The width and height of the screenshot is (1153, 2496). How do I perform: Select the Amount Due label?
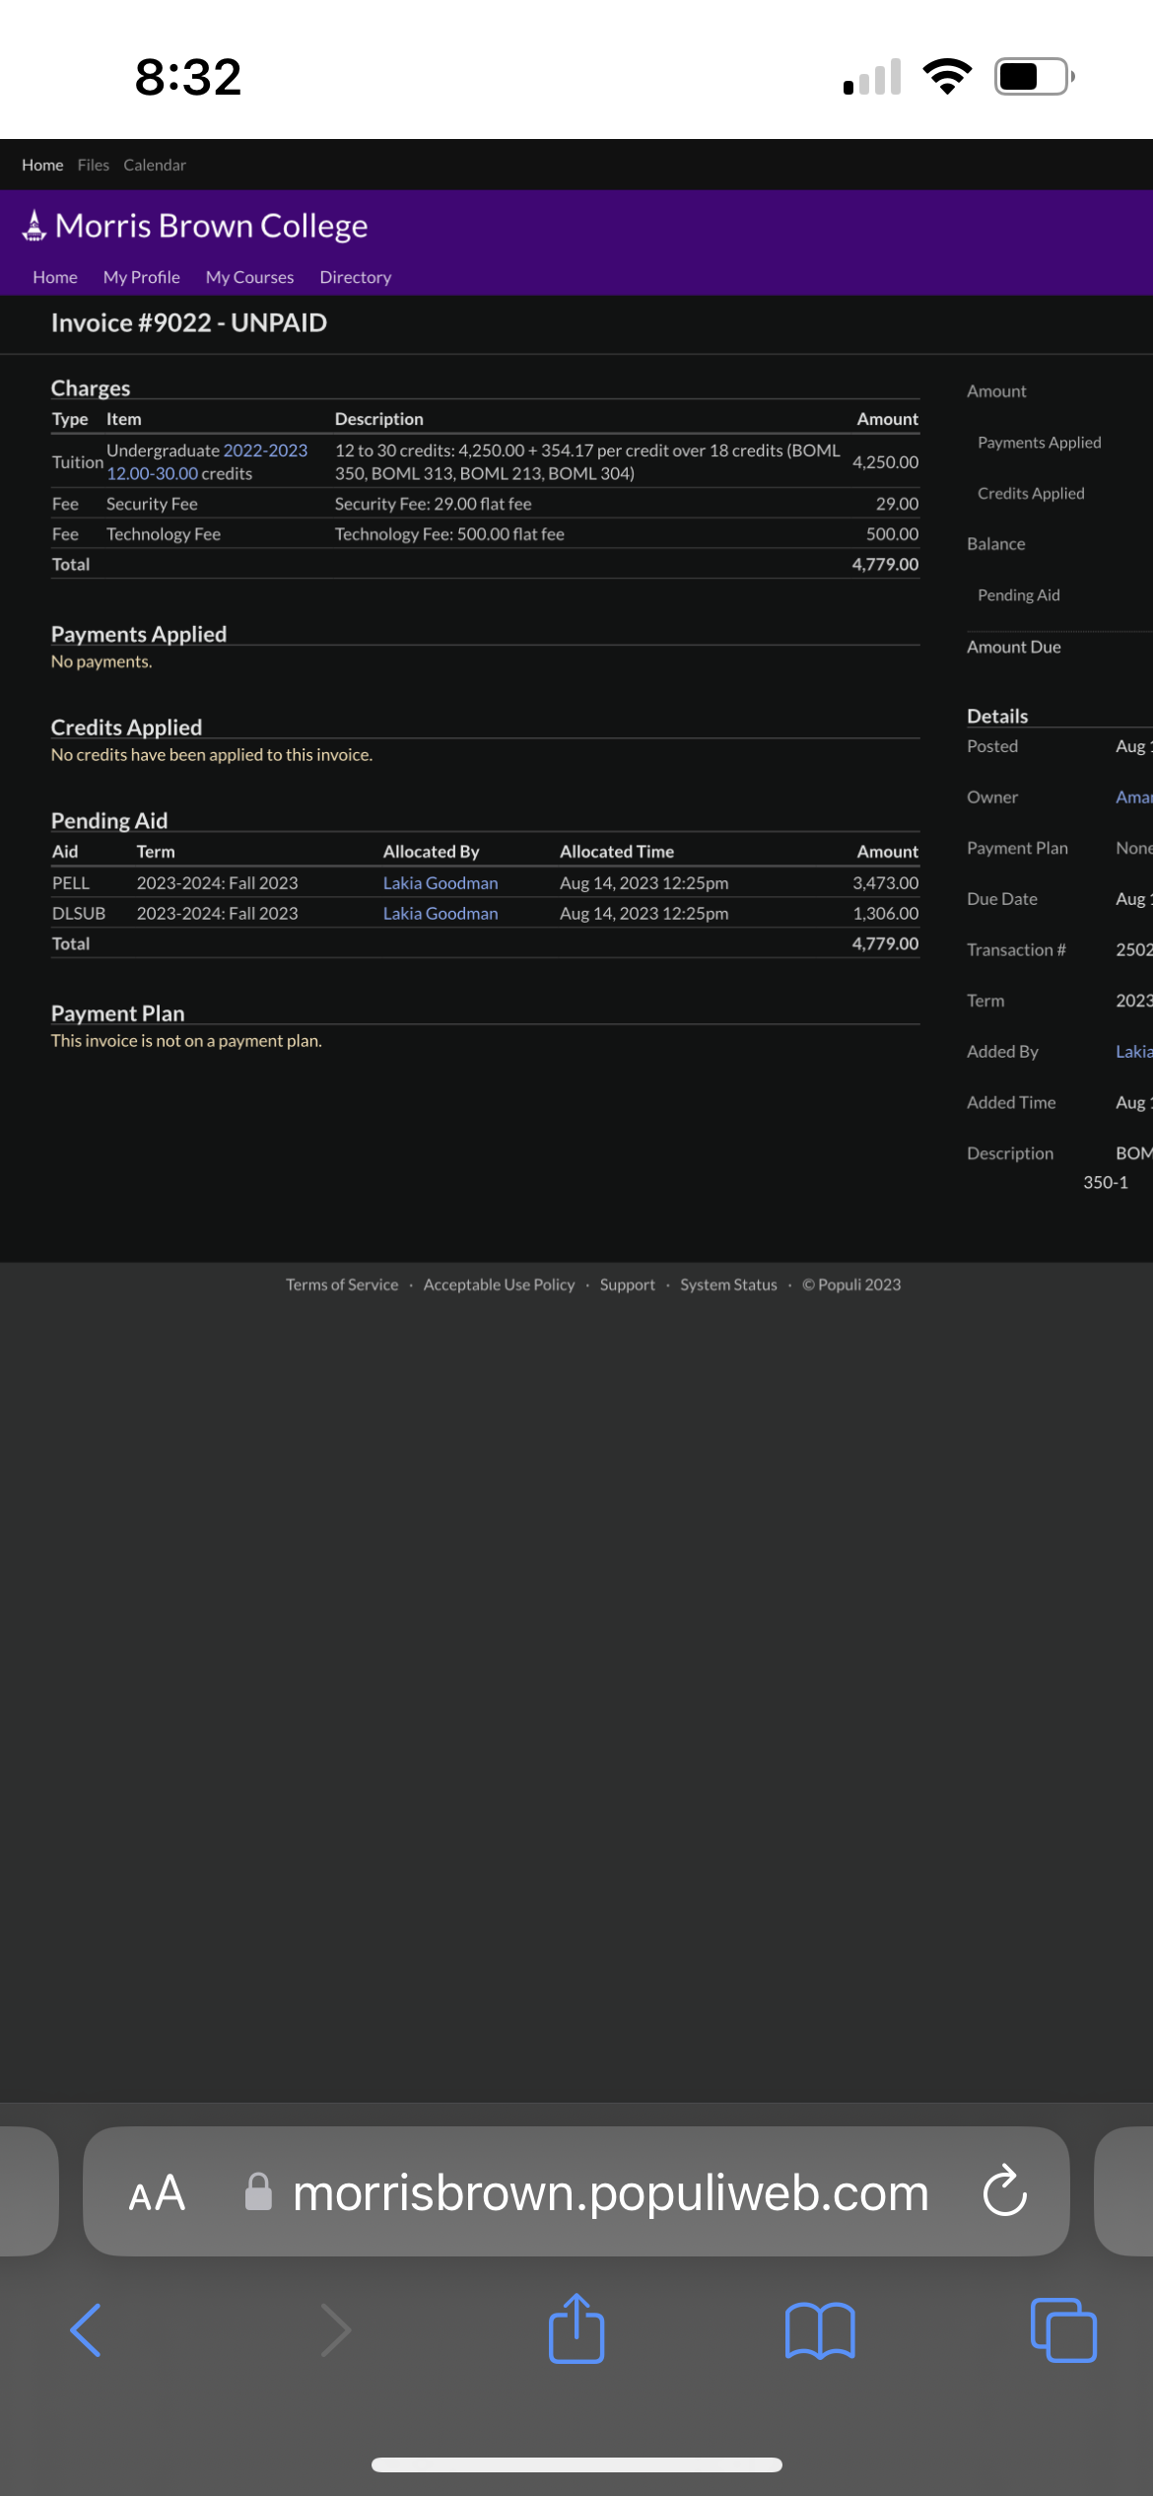1014,647
